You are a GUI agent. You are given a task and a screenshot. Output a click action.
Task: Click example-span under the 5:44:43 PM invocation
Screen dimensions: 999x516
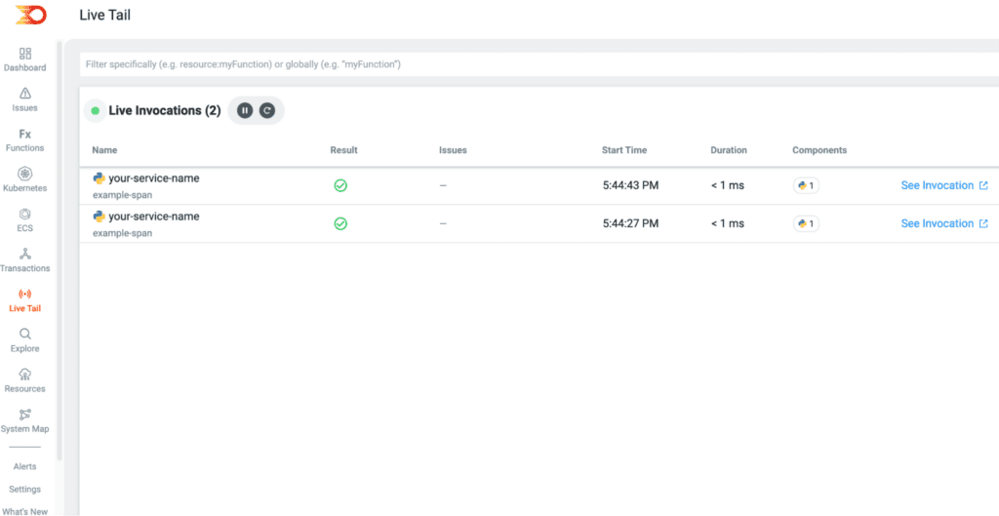[122, 195]
